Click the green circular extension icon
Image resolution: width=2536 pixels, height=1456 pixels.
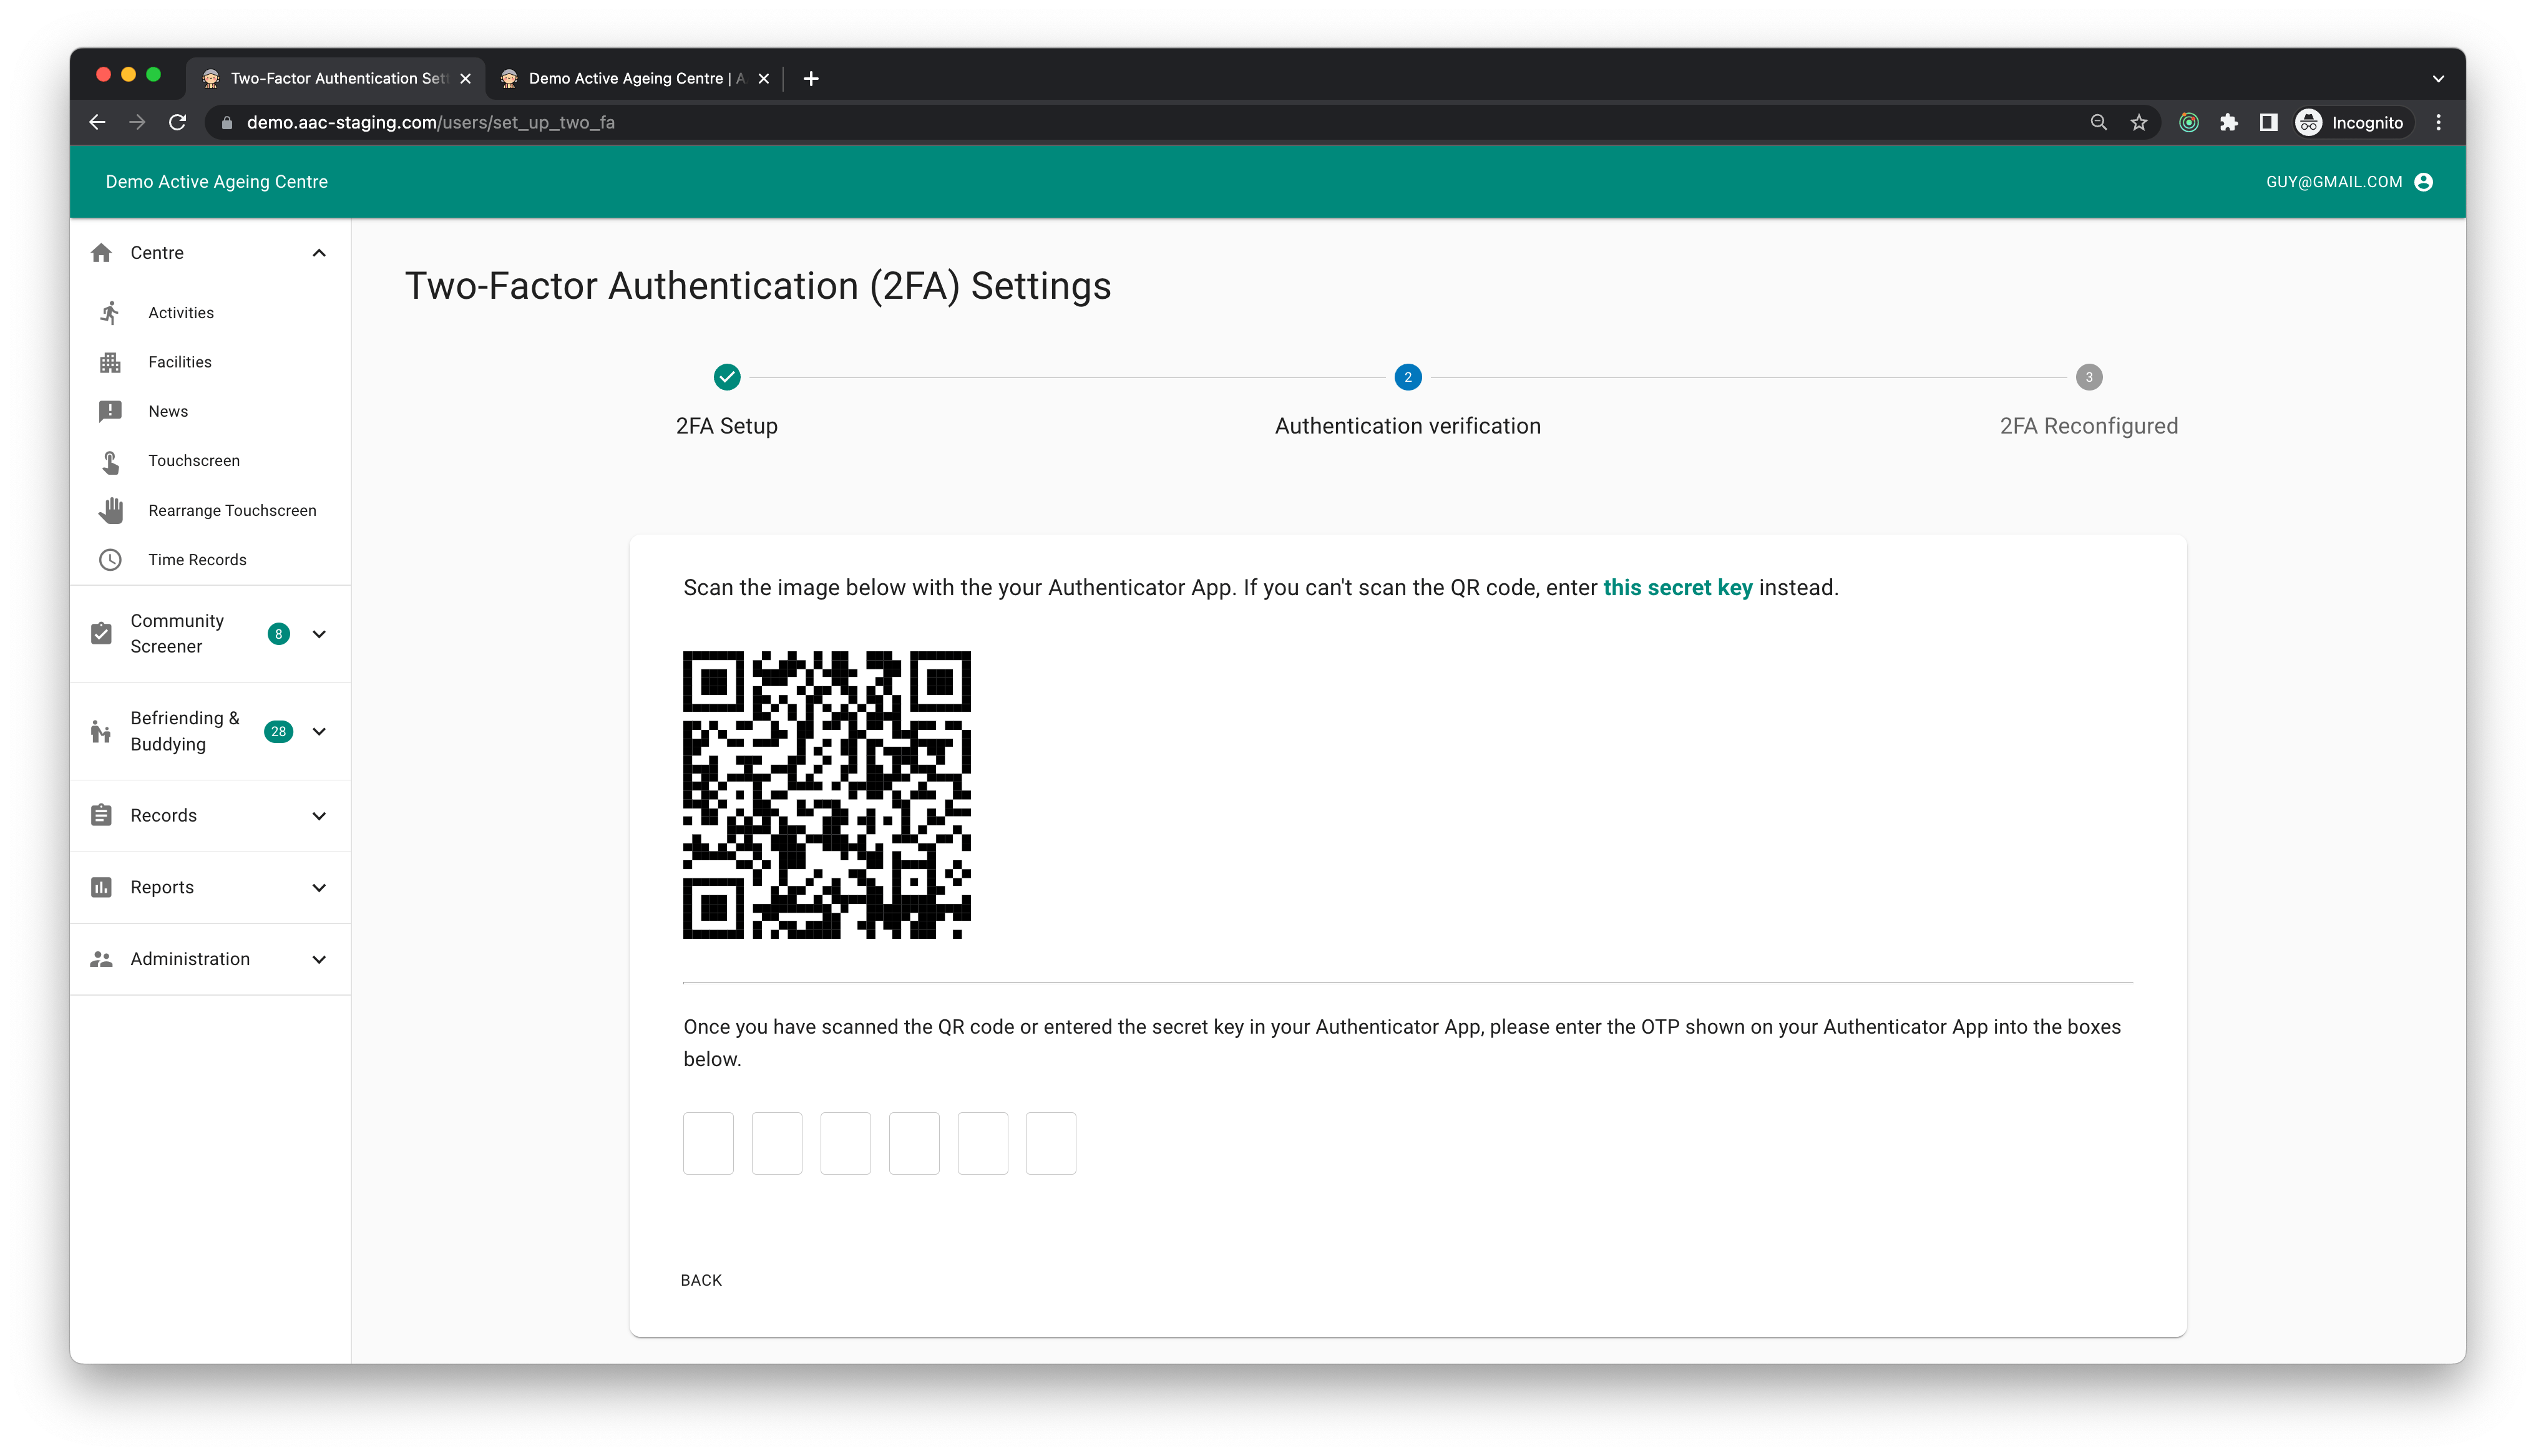click(x=2188, y=122)
